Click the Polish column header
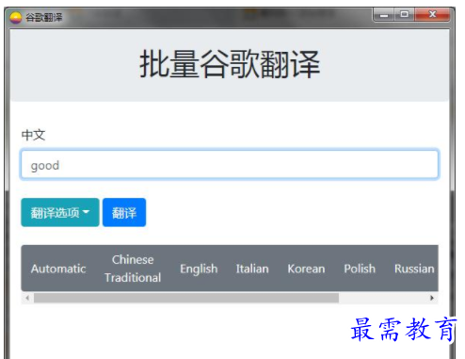This screenshot has height=359, width=465. click(x=360, y=269)
